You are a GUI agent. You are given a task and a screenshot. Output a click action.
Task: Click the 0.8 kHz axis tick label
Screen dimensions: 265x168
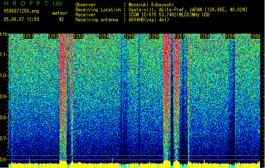tap(3, 118)
